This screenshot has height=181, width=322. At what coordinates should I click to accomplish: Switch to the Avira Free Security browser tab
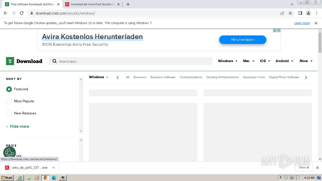[x=93, y=4]
